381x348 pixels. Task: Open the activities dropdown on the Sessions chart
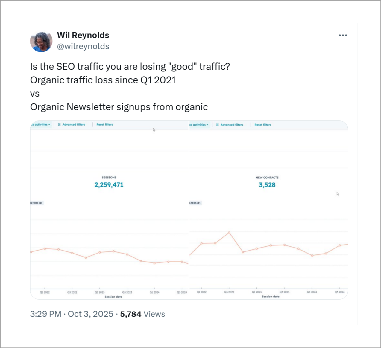pyautogui.click(x=40, y=124)
